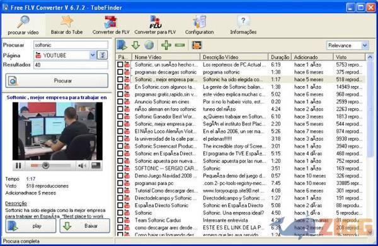This screenshot has height=246, width=378.
Task: Sort by the Adicionado column header
Action: [312, 57]
